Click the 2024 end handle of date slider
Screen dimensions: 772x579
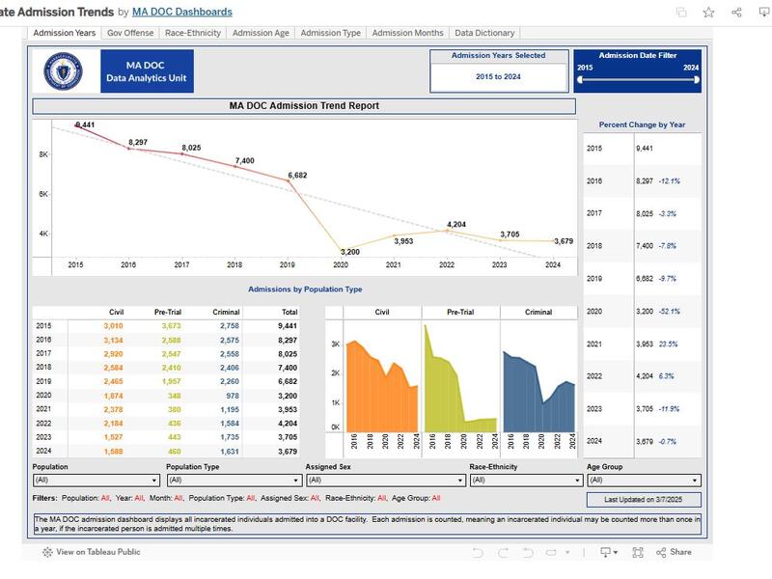[696, 80]
